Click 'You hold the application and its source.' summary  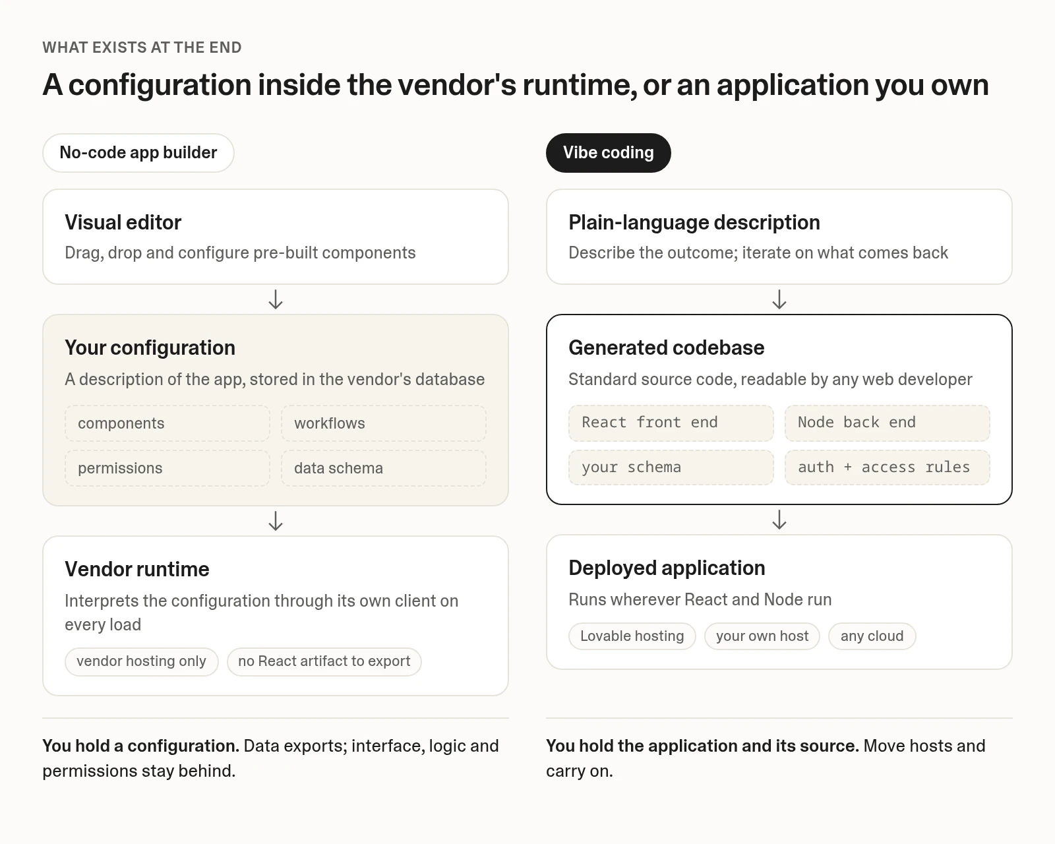click(766, 758)
